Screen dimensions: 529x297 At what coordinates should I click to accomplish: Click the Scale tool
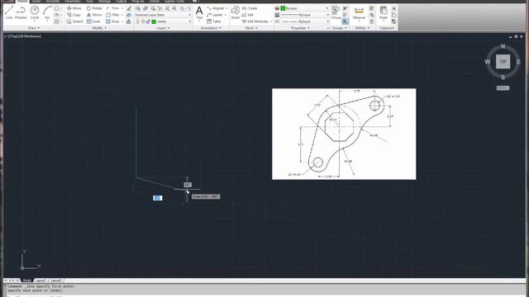click(93, 21)
